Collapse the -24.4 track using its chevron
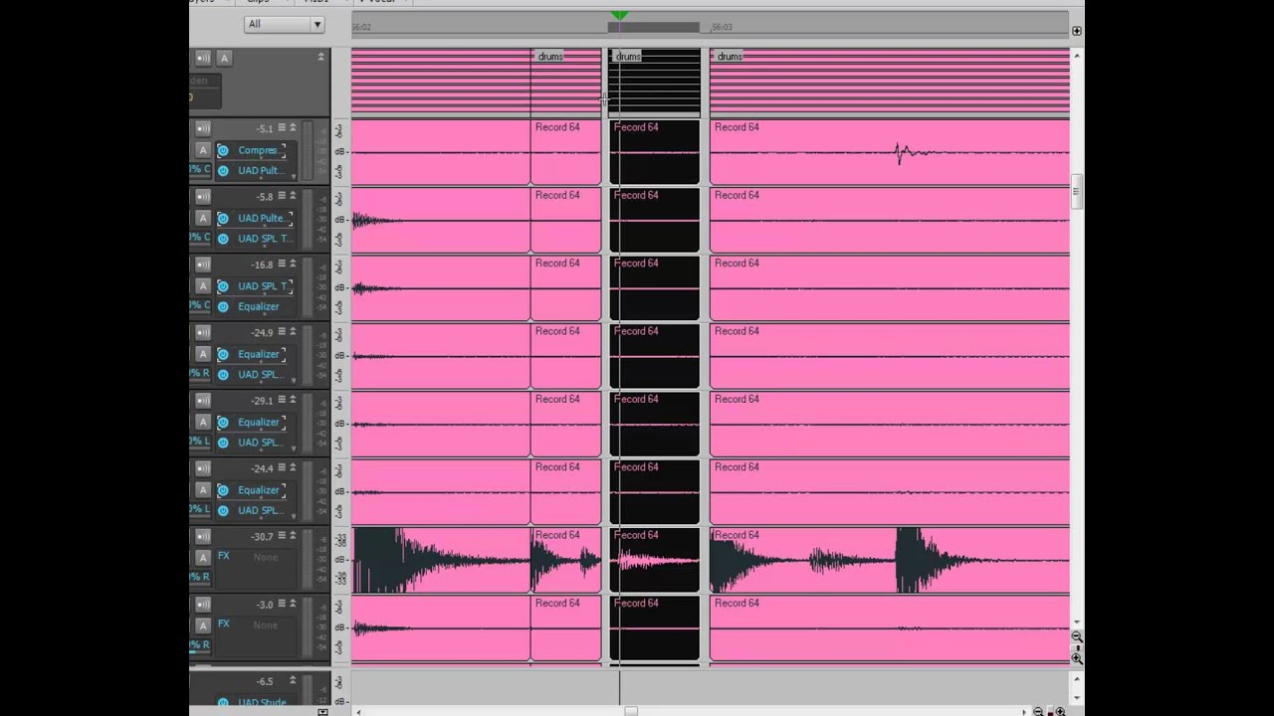The height and width of the screenshot is (716, 1274). coord(293,468)
